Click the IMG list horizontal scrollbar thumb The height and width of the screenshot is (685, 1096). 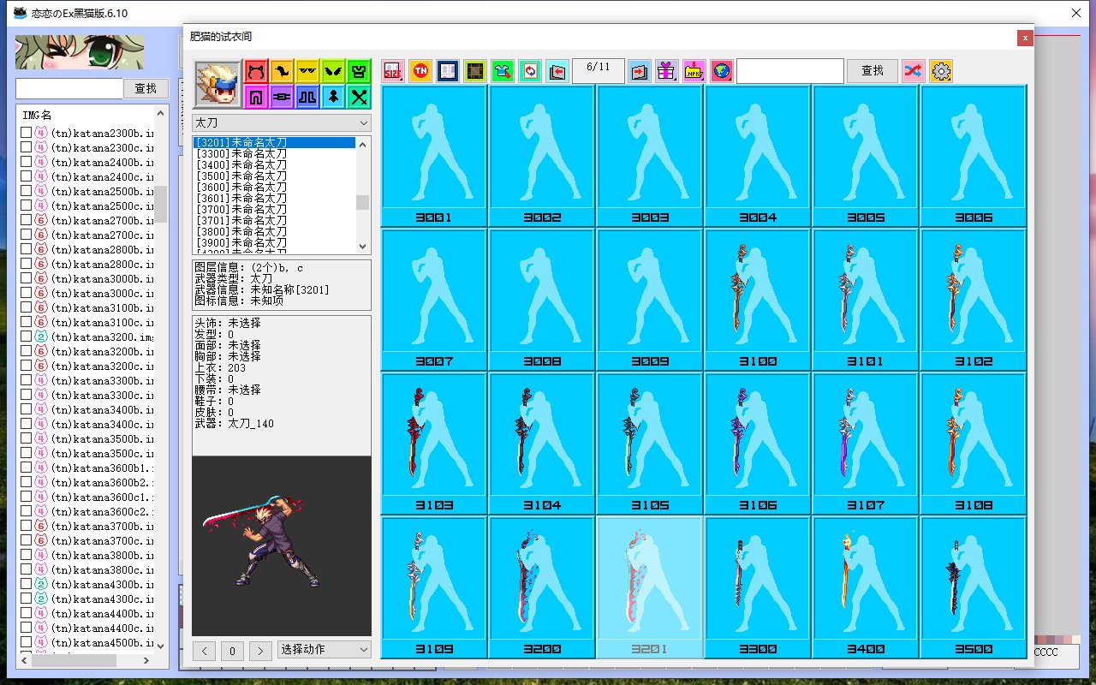pos(73,660)
